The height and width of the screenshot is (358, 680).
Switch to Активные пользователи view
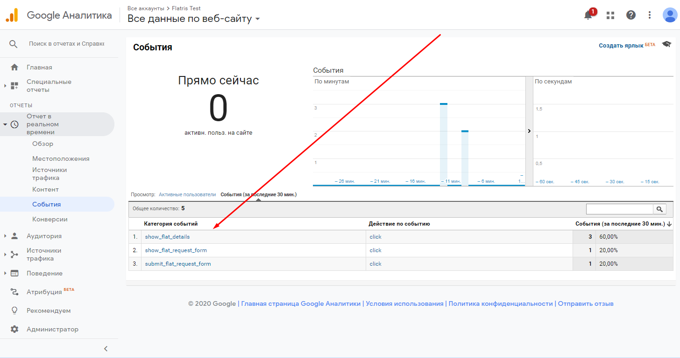(187, 194)
